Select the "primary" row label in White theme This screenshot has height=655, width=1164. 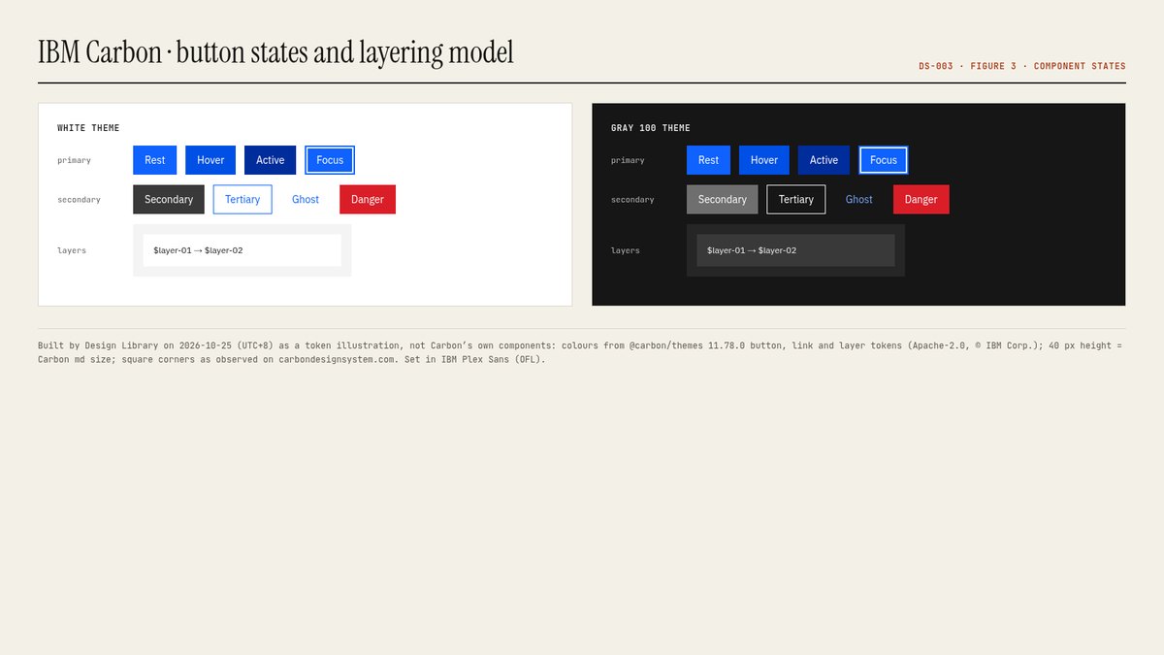[x=74, y=160]
